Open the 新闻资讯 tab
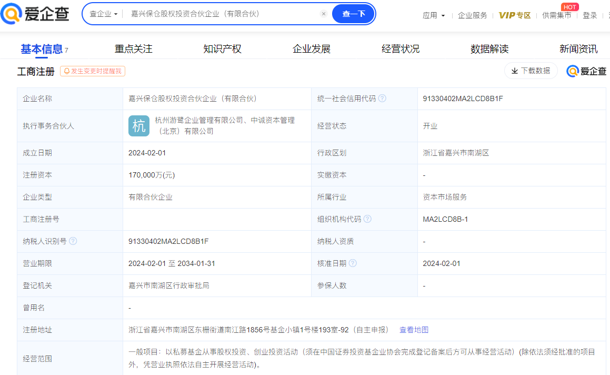Image resolution: width=610 pixels, height=375 pixels. (578, 49)
